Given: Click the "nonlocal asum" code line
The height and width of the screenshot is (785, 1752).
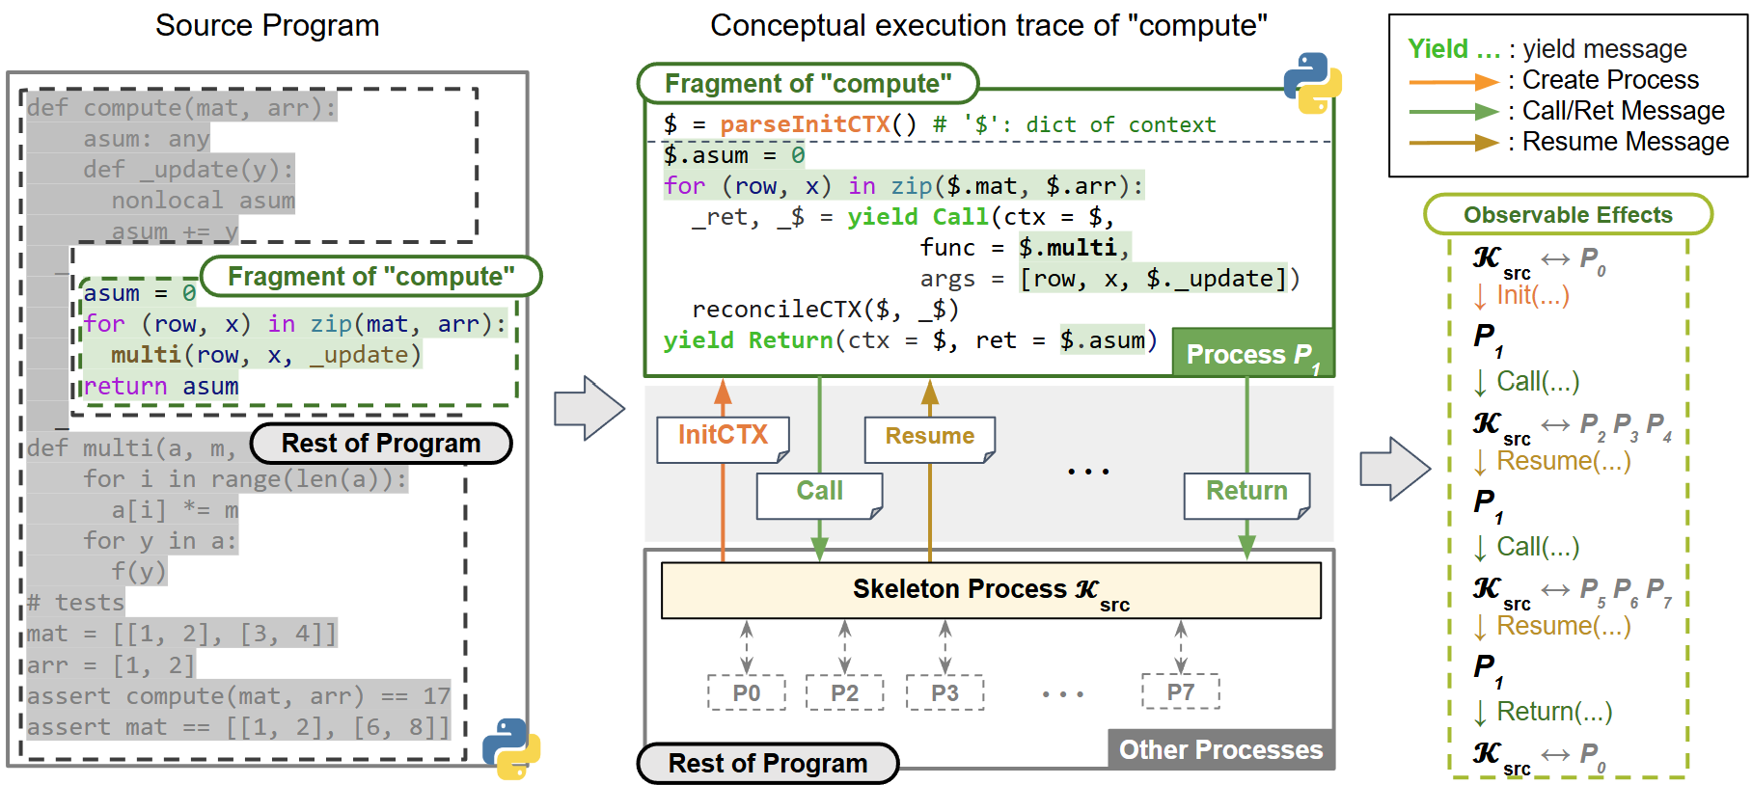Looking at the screenshot, I should pos(203,201).
